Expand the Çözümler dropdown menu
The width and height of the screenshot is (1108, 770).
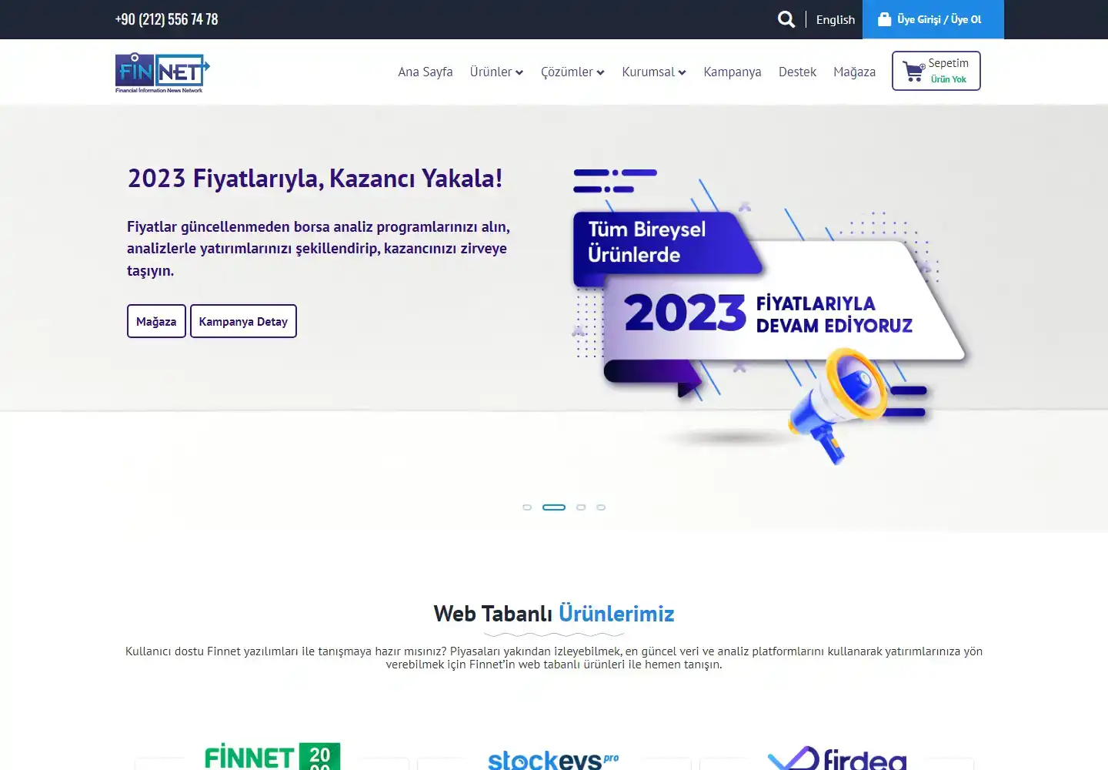pyautogui.click(x=572, y=72)
